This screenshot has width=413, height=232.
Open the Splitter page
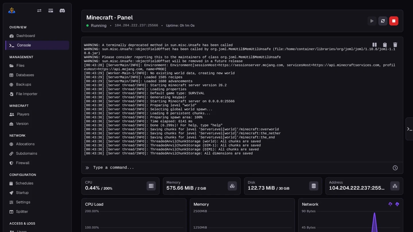coord(37,212)
